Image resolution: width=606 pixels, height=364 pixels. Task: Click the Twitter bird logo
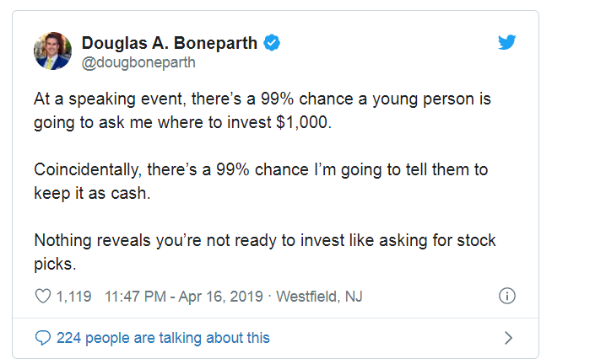(506, 43)
